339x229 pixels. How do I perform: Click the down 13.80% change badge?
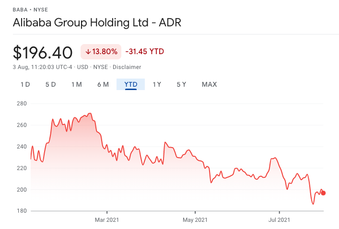click(x=101, y=51)
